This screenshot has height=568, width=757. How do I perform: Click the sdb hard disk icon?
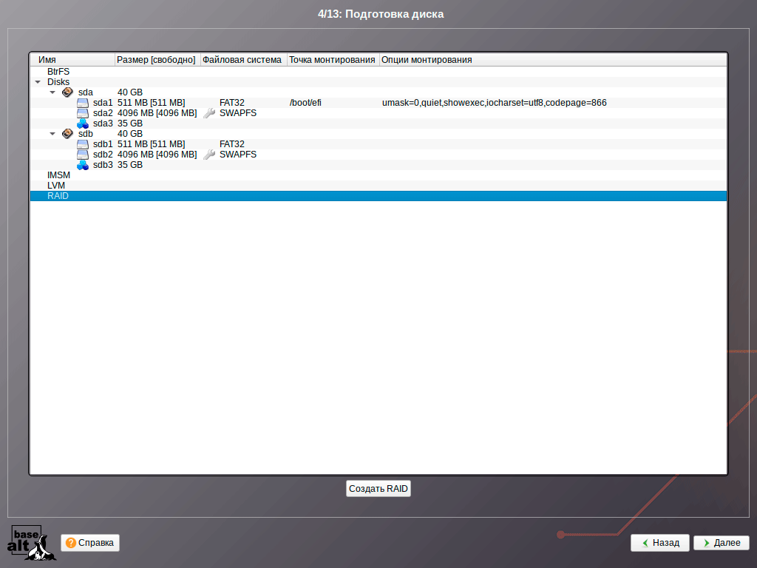click(x=67, y=134)
